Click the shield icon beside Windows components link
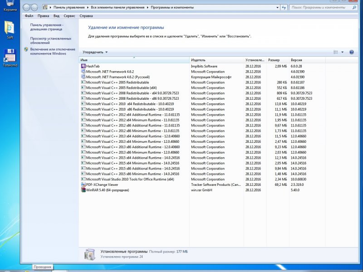This screenshot has height=272, width=363. (x=26, y=49)
